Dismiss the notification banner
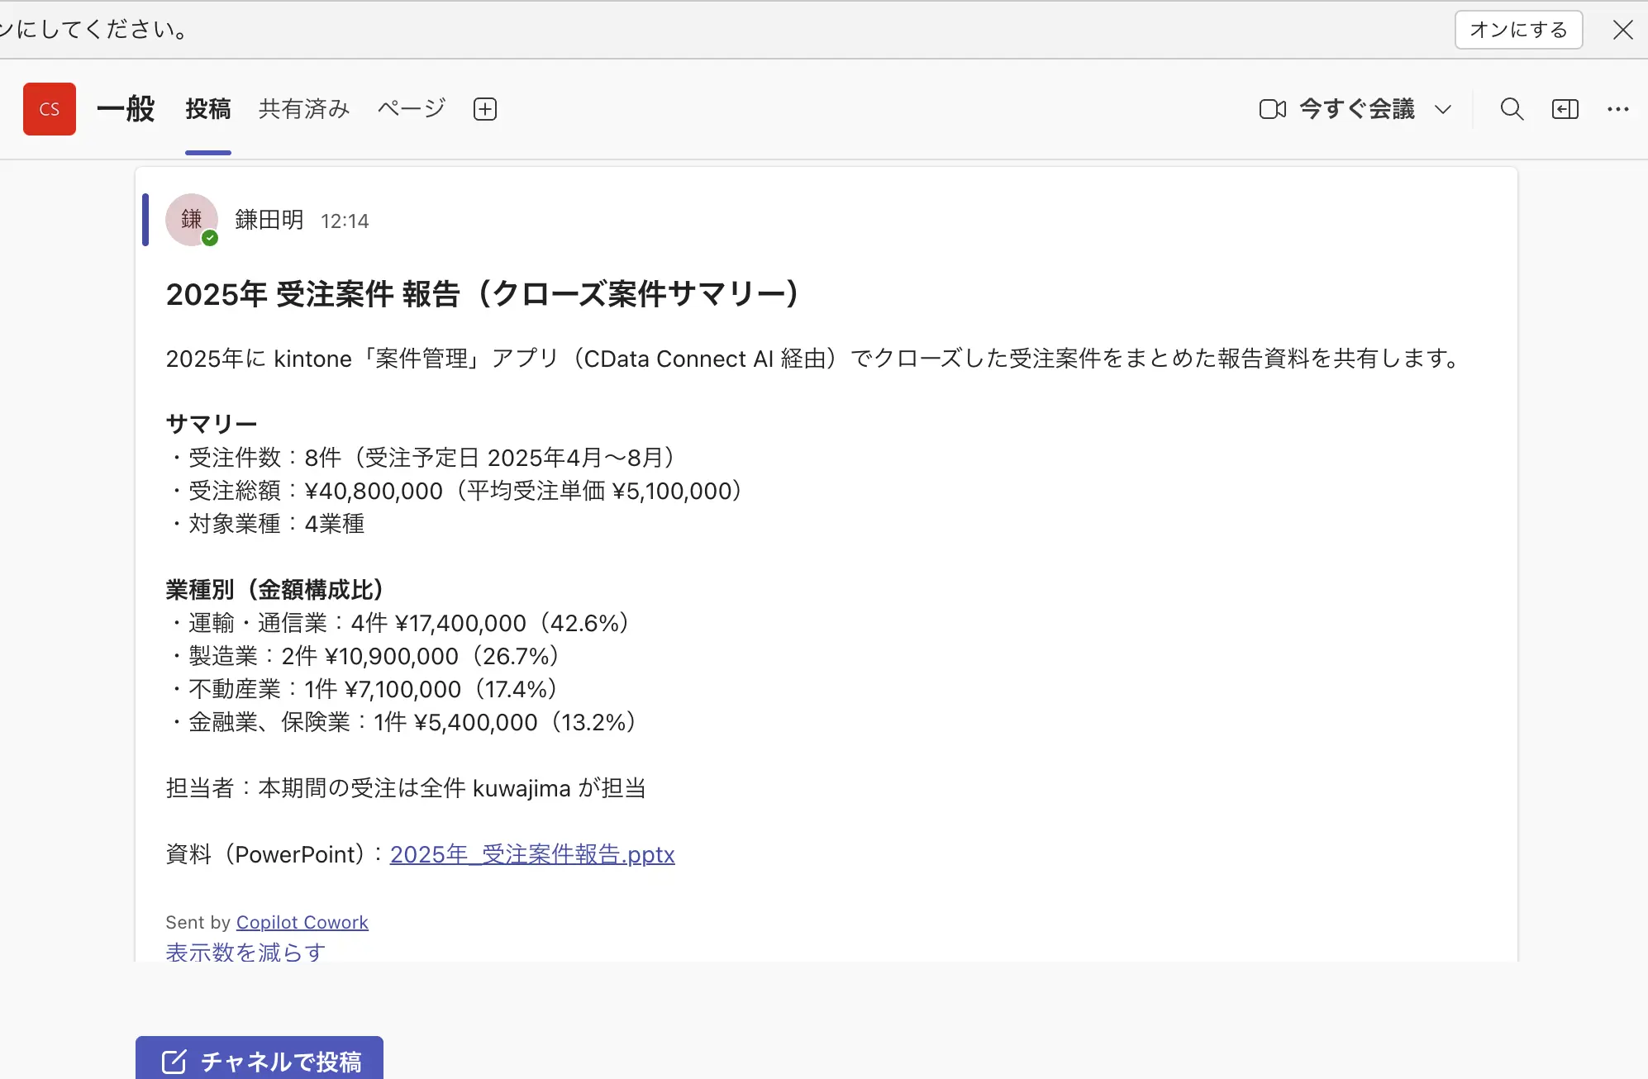This screenshot has width=1648, height=1079. point(1623,30)
